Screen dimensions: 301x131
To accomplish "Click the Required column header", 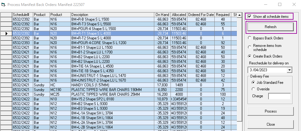I will pyautogui.click(x=223, y=15).
